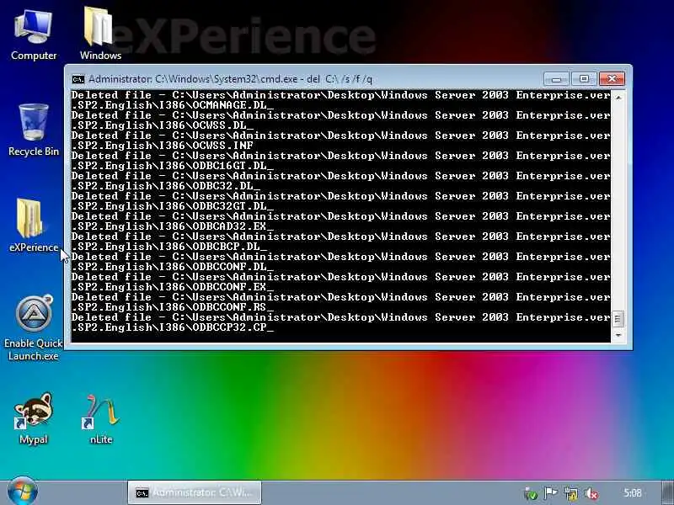674x505 pixels.
Task: Click the console scrollbar down arrow
Action: coord(618,335)
